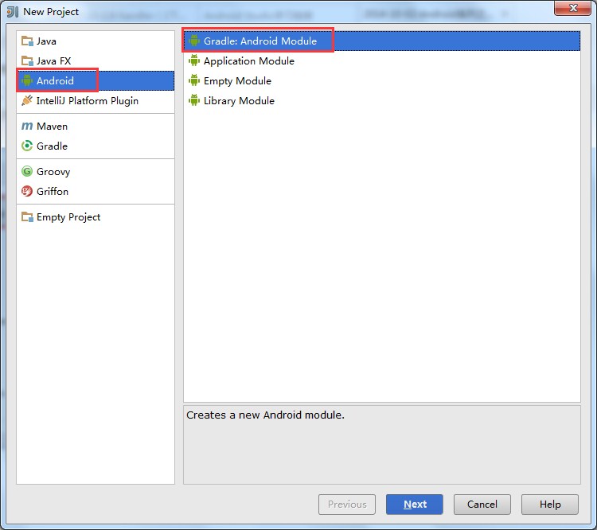The image size is (597, 530).
Task: Choose Application Module template label
Action: [x=249, y=61]
